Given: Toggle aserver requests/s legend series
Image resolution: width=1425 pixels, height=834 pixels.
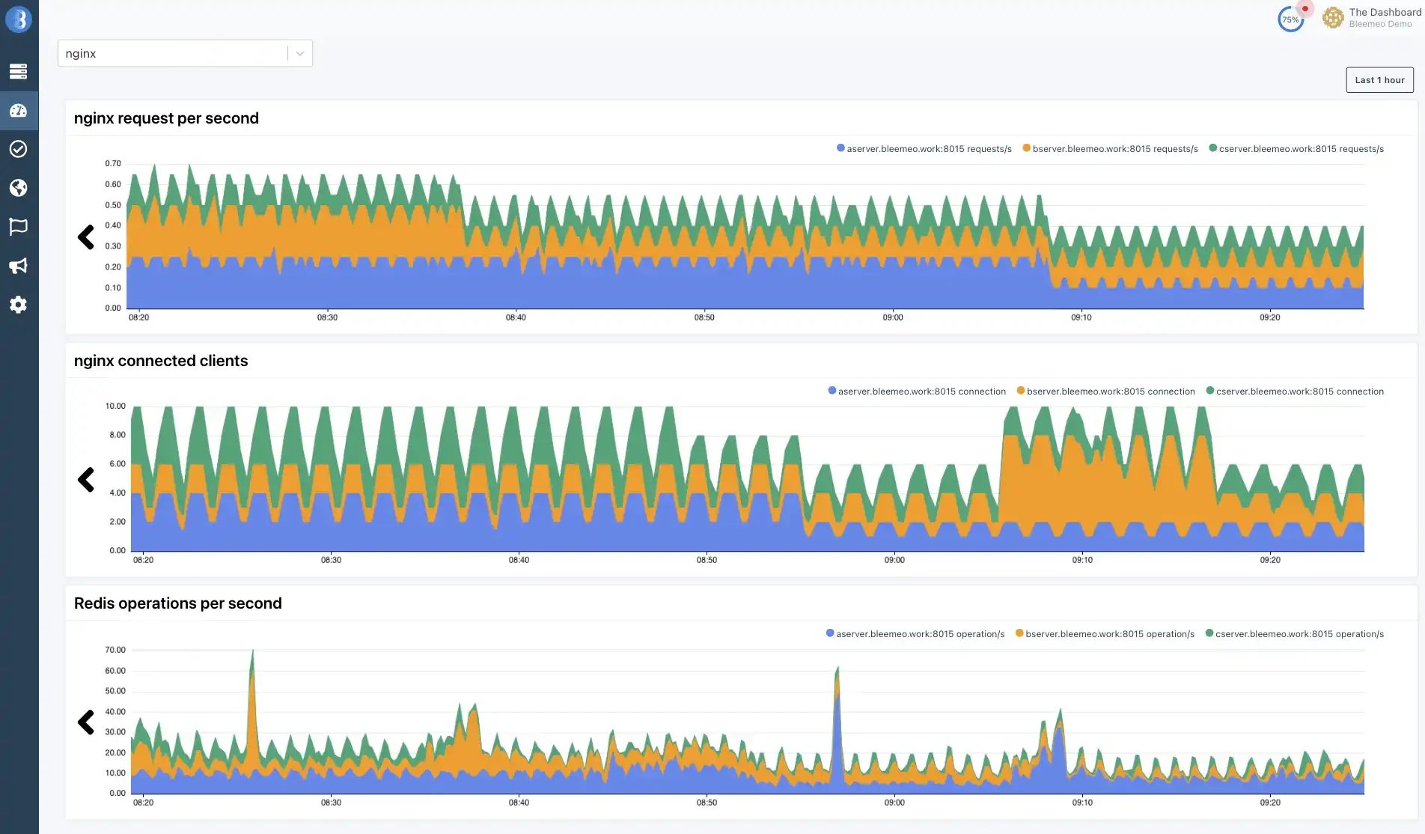Looking at the screenshot, I should tap(924, 149).
